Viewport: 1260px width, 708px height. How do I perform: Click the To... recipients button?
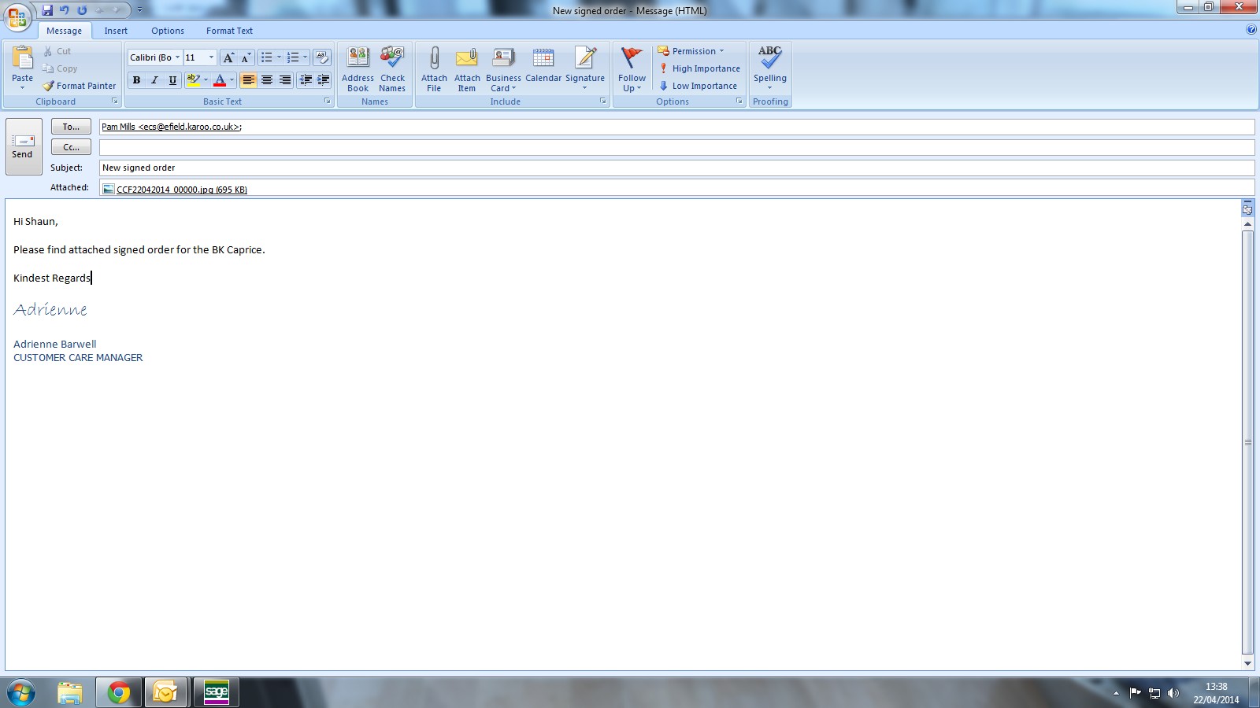pos(71,127)
